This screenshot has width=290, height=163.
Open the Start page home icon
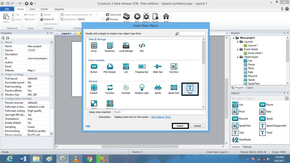click(166, 16)
